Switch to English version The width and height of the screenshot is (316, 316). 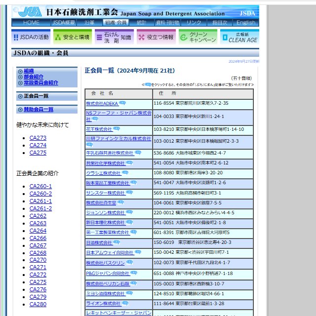point(246,23)
